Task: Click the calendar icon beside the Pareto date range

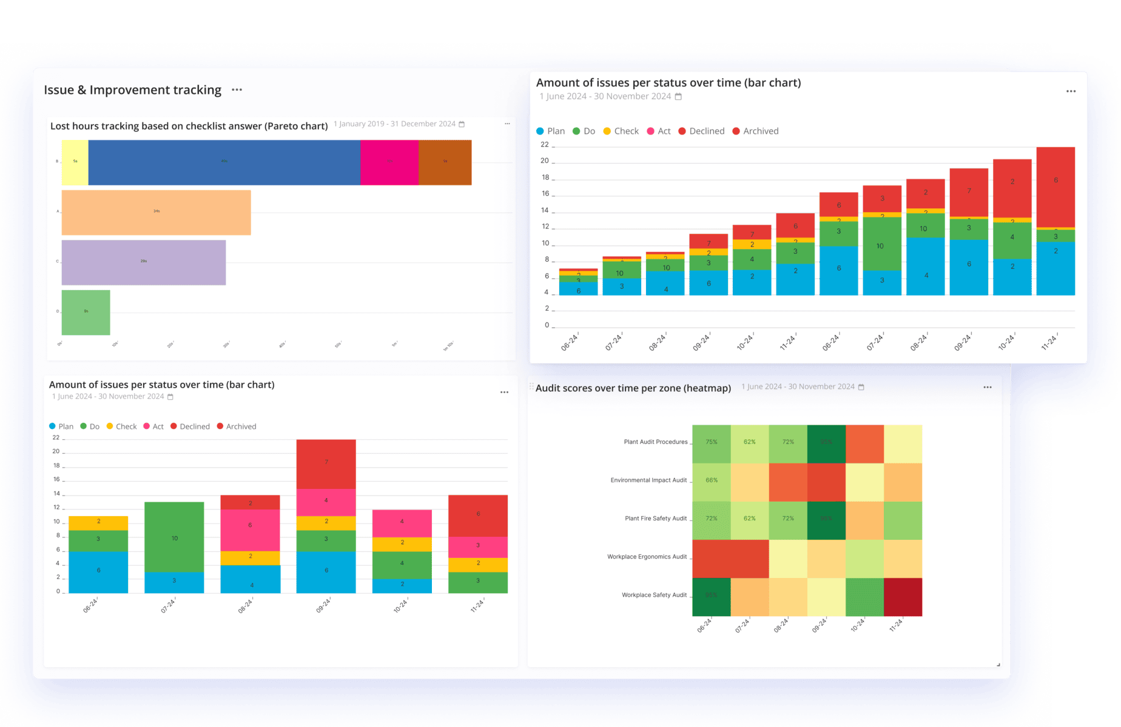Action: click(462, 124)
